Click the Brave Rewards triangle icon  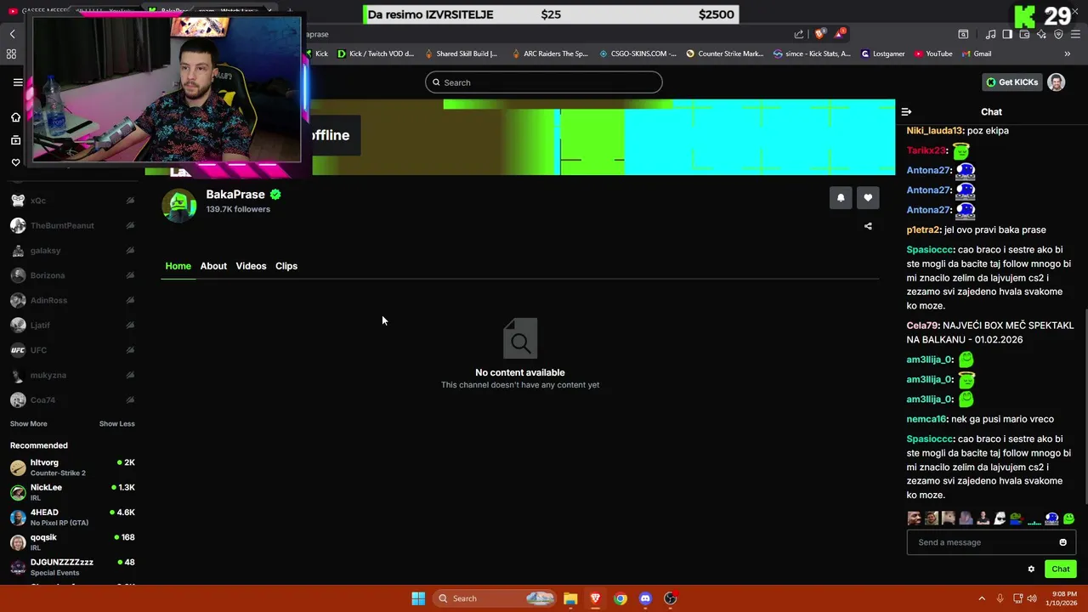(840, 34)
